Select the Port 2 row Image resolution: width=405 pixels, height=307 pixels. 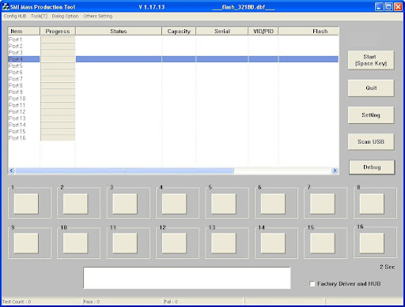[173, 46]
